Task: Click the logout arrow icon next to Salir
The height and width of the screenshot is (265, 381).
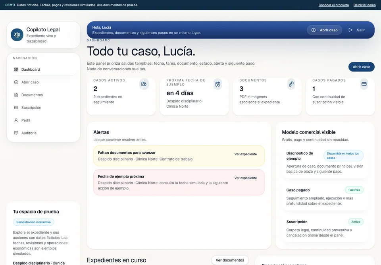Action: (350, 30)
